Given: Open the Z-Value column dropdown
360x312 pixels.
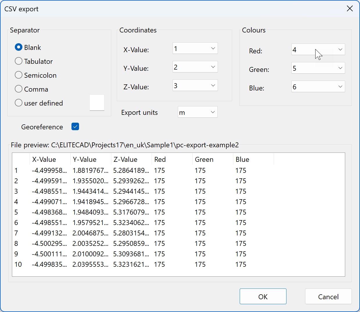Looking at the screenshot, I should 195,86.
